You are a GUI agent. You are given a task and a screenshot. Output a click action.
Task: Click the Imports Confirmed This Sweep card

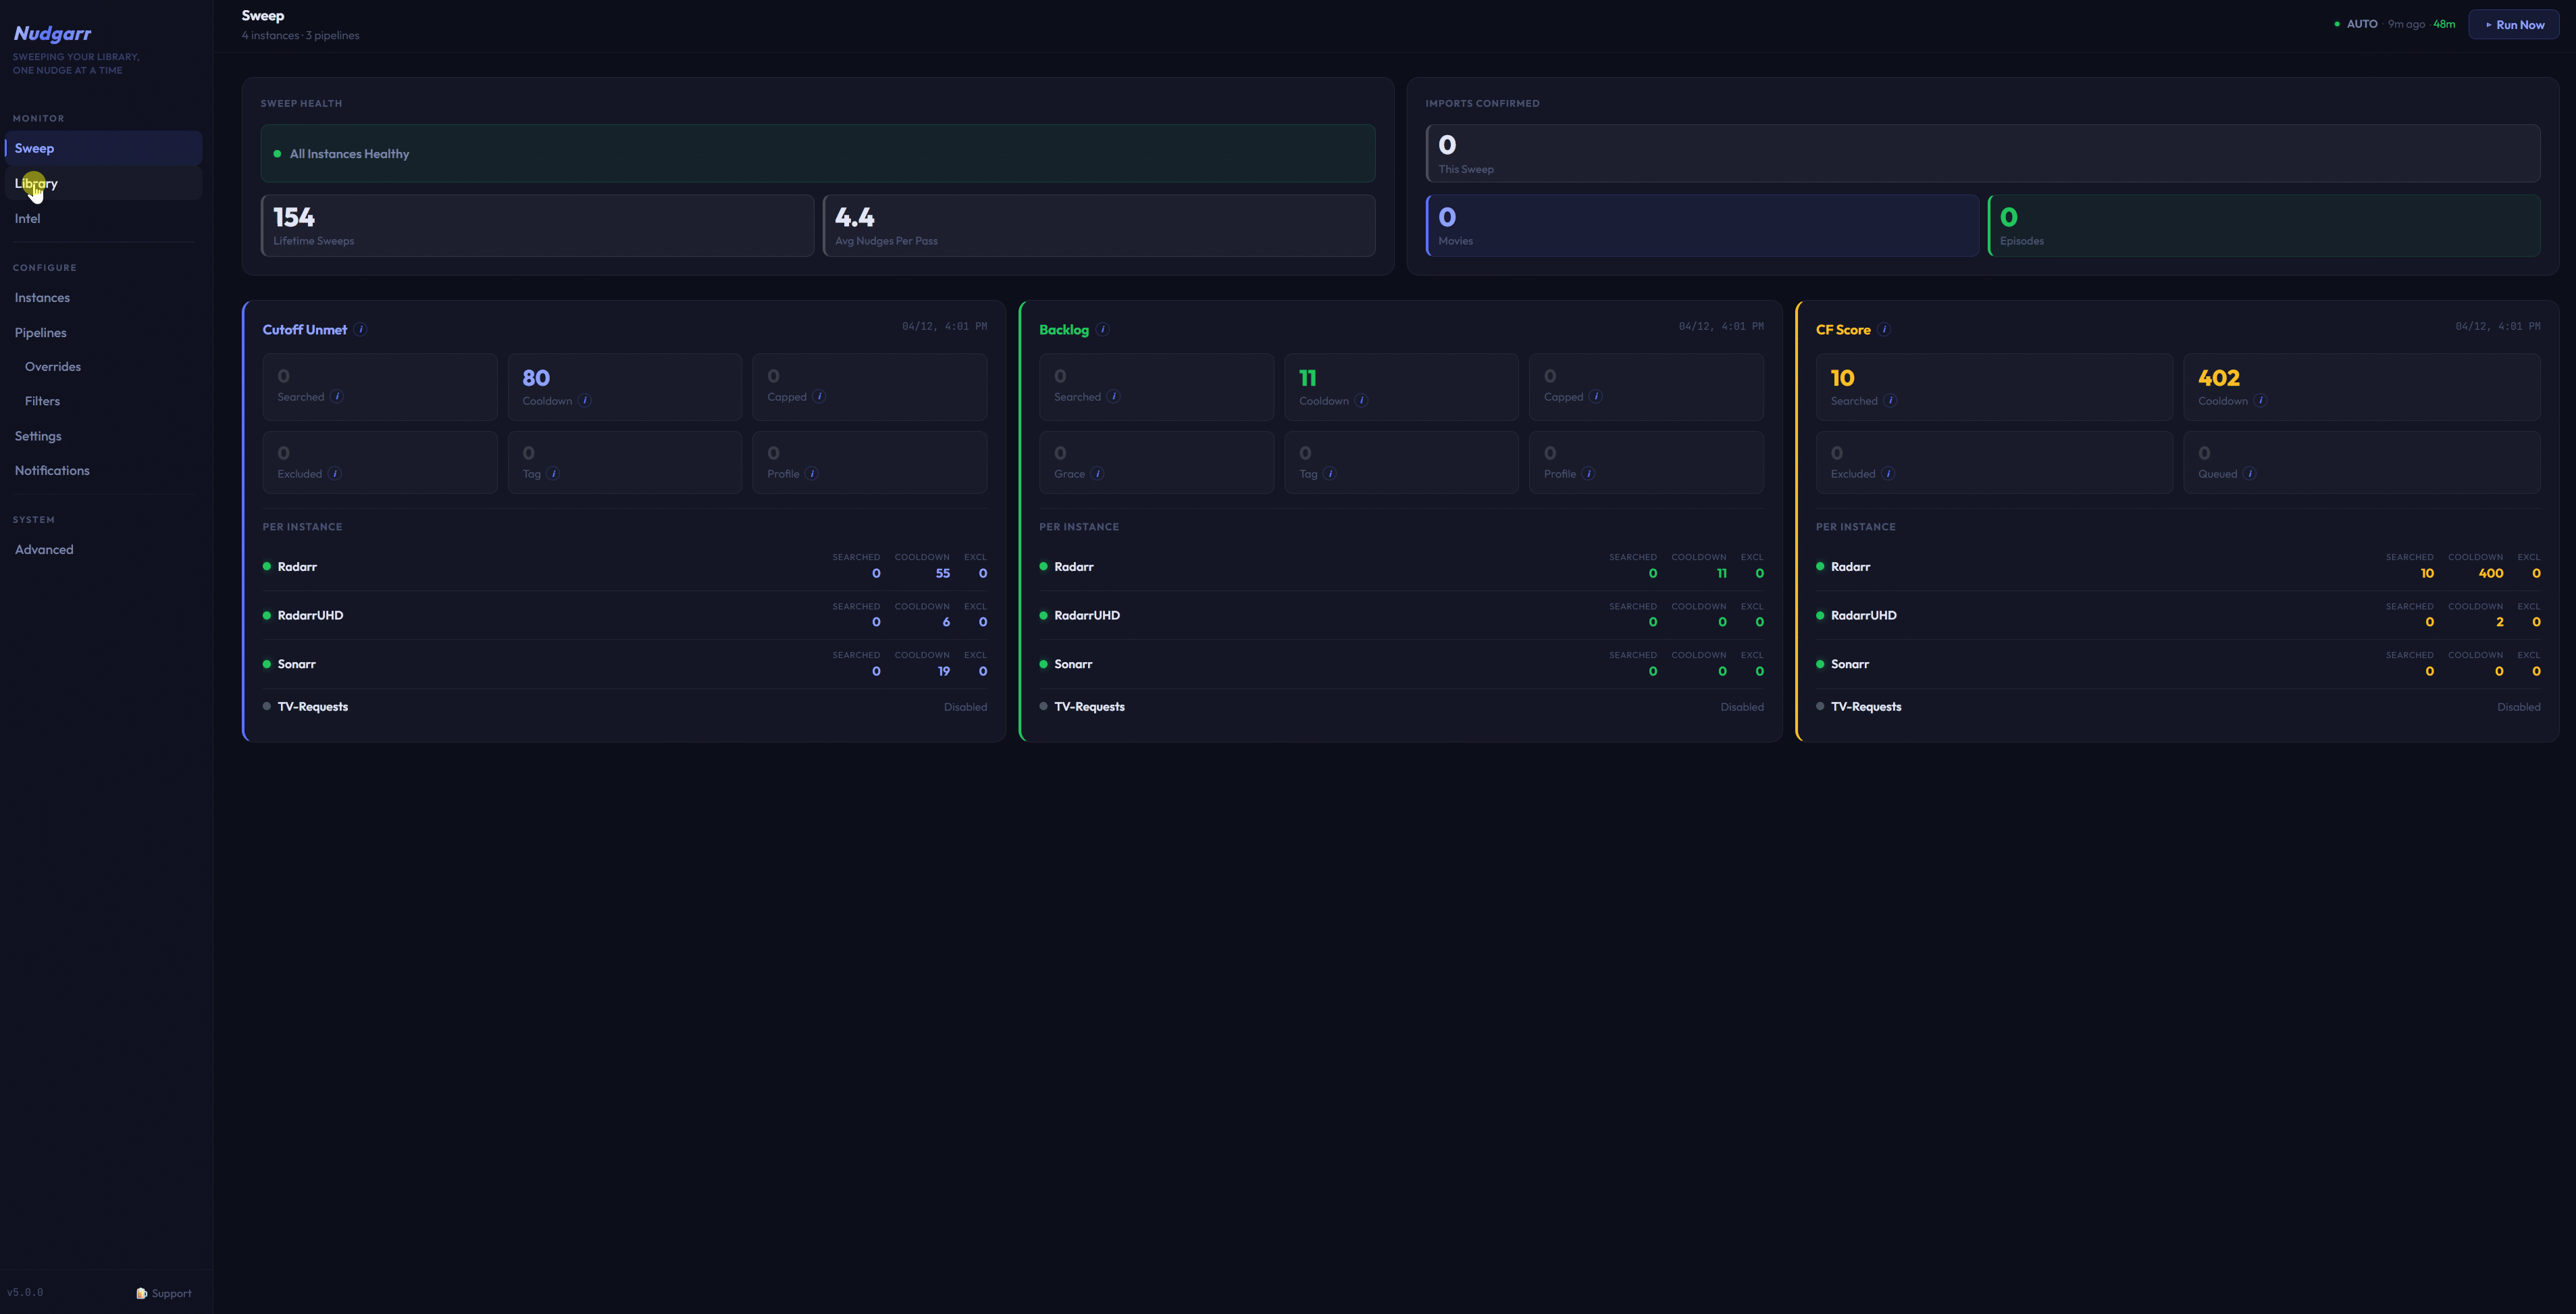pyautogui.click(x=1983, y=153)
